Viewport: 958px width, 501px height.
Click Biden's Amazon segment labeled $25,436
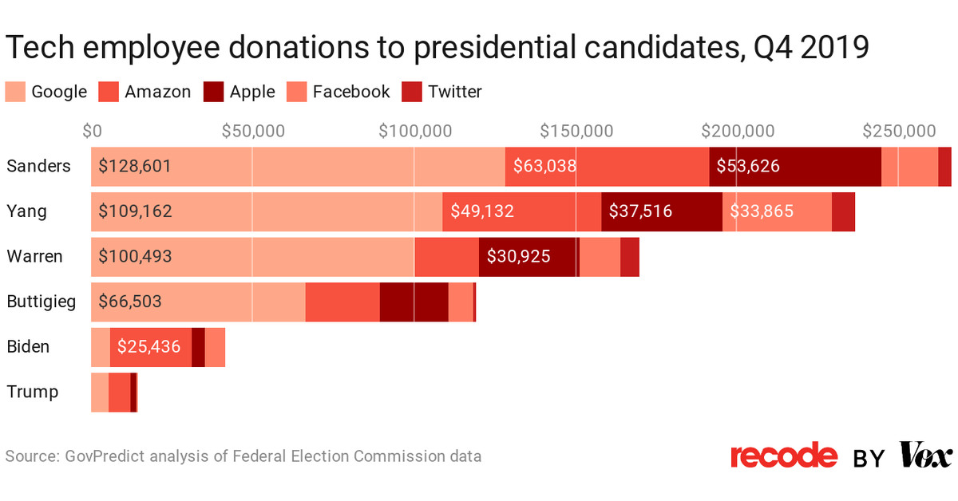[150, 347]
